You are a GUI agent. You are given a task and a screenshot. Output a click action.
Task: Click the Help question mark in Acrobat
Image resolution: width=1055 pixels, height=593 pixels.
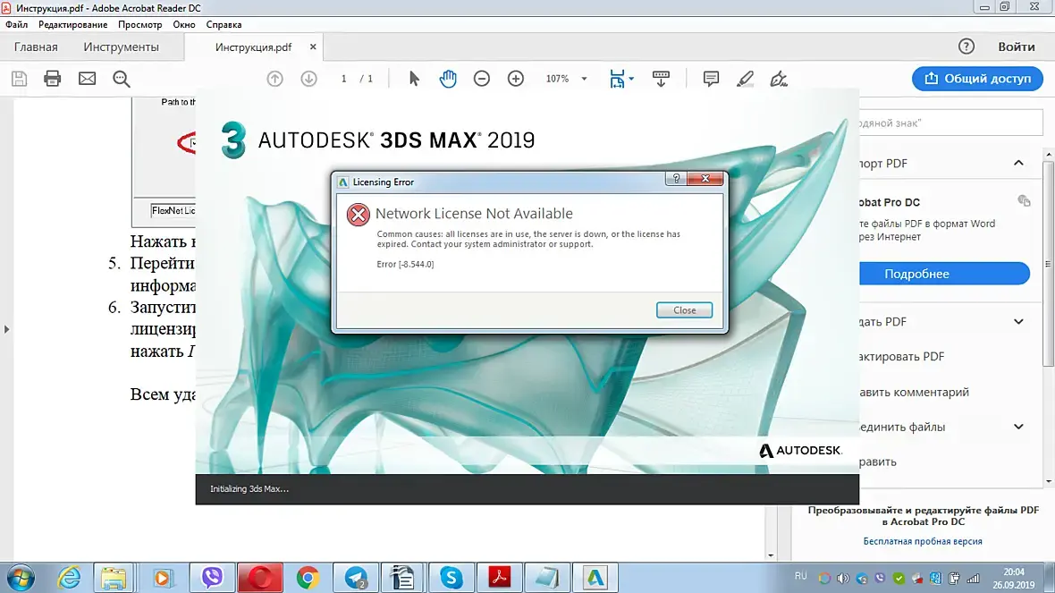tap(966, 47)
